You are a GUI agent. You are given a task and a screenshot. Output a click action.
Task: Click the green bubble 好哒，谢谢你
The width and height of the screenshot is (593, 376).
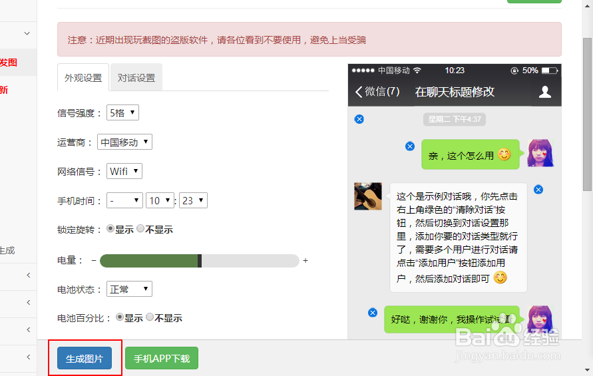(452, 319)
